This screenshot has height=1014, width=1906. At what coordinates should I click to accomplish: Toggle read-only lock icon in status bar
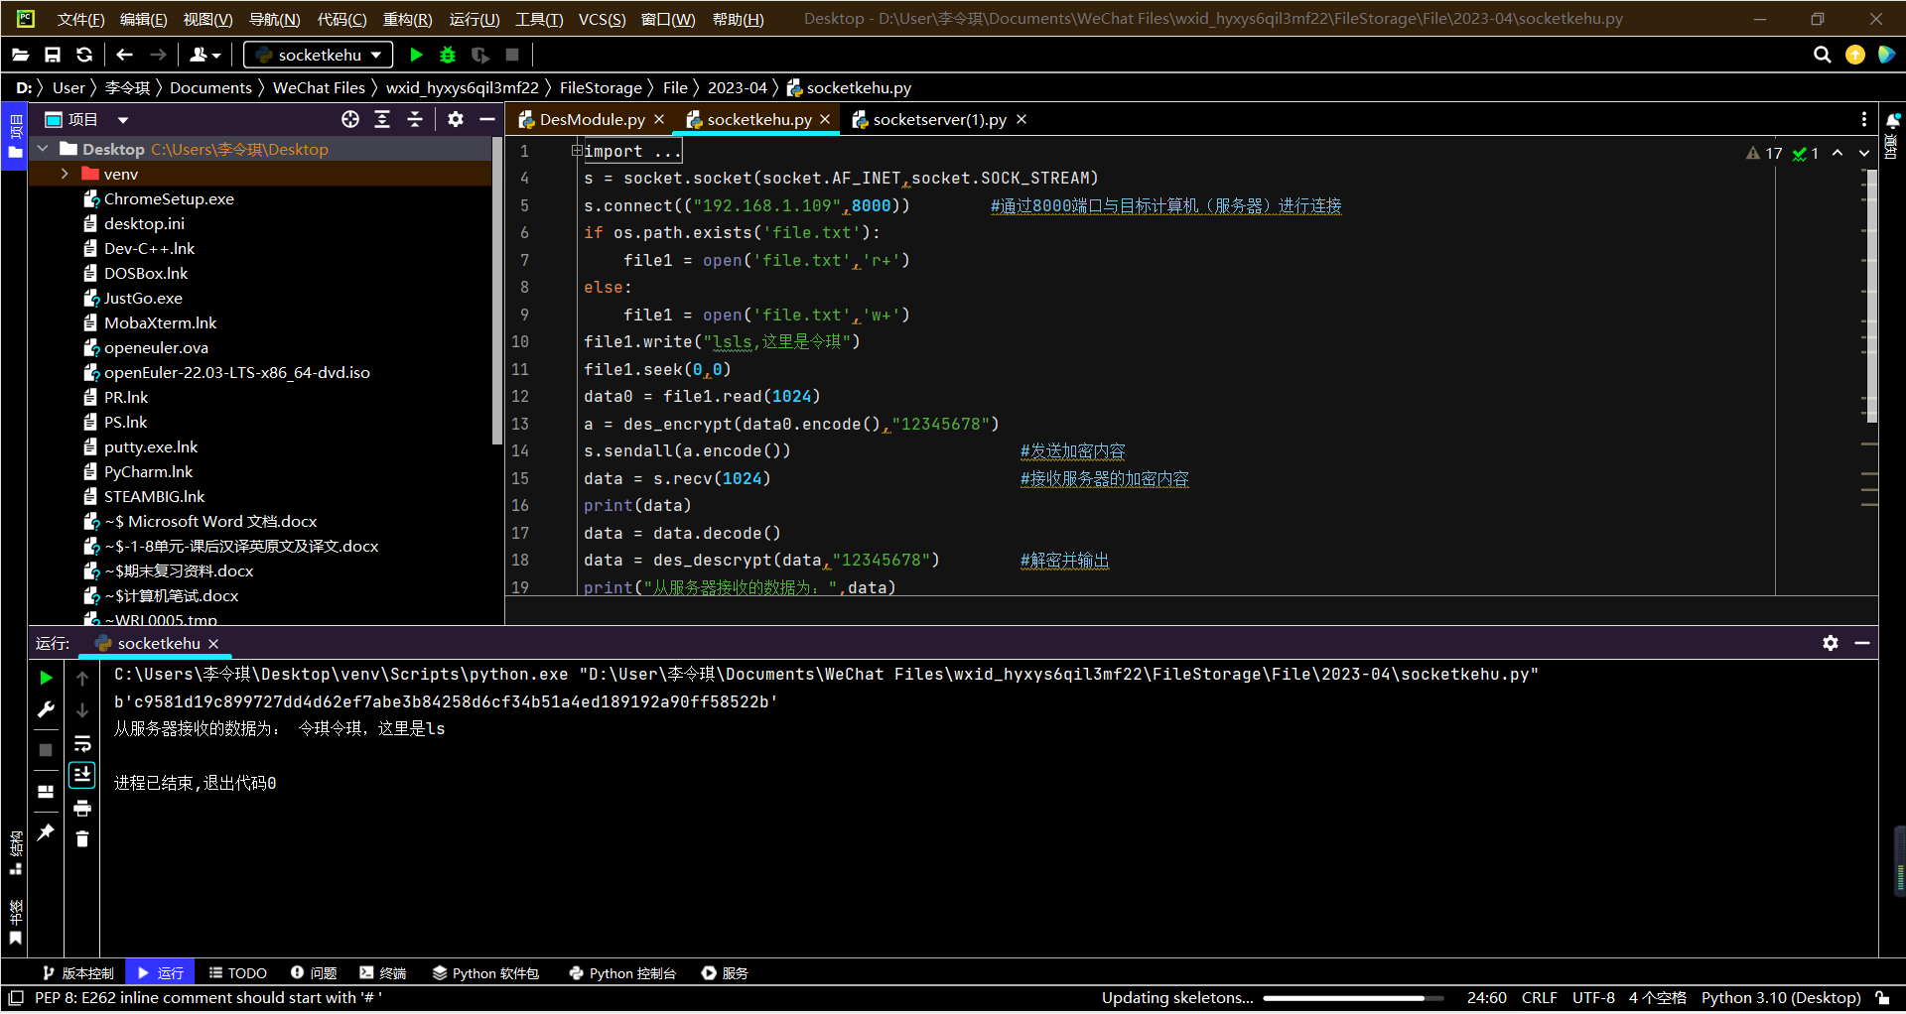coord(1882,998)
